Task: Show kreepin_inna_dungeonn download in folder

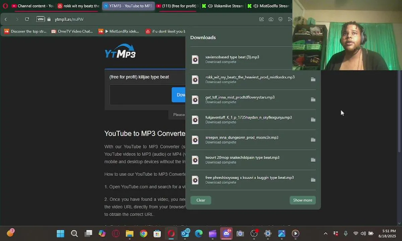Action: [313, 140]
